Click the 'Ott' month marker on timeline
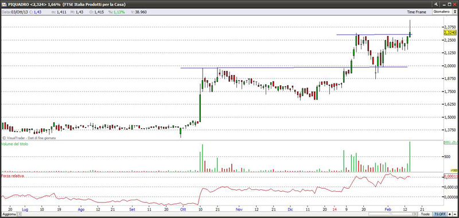This screenshot has width=459, height=218. tap(184, 209)
